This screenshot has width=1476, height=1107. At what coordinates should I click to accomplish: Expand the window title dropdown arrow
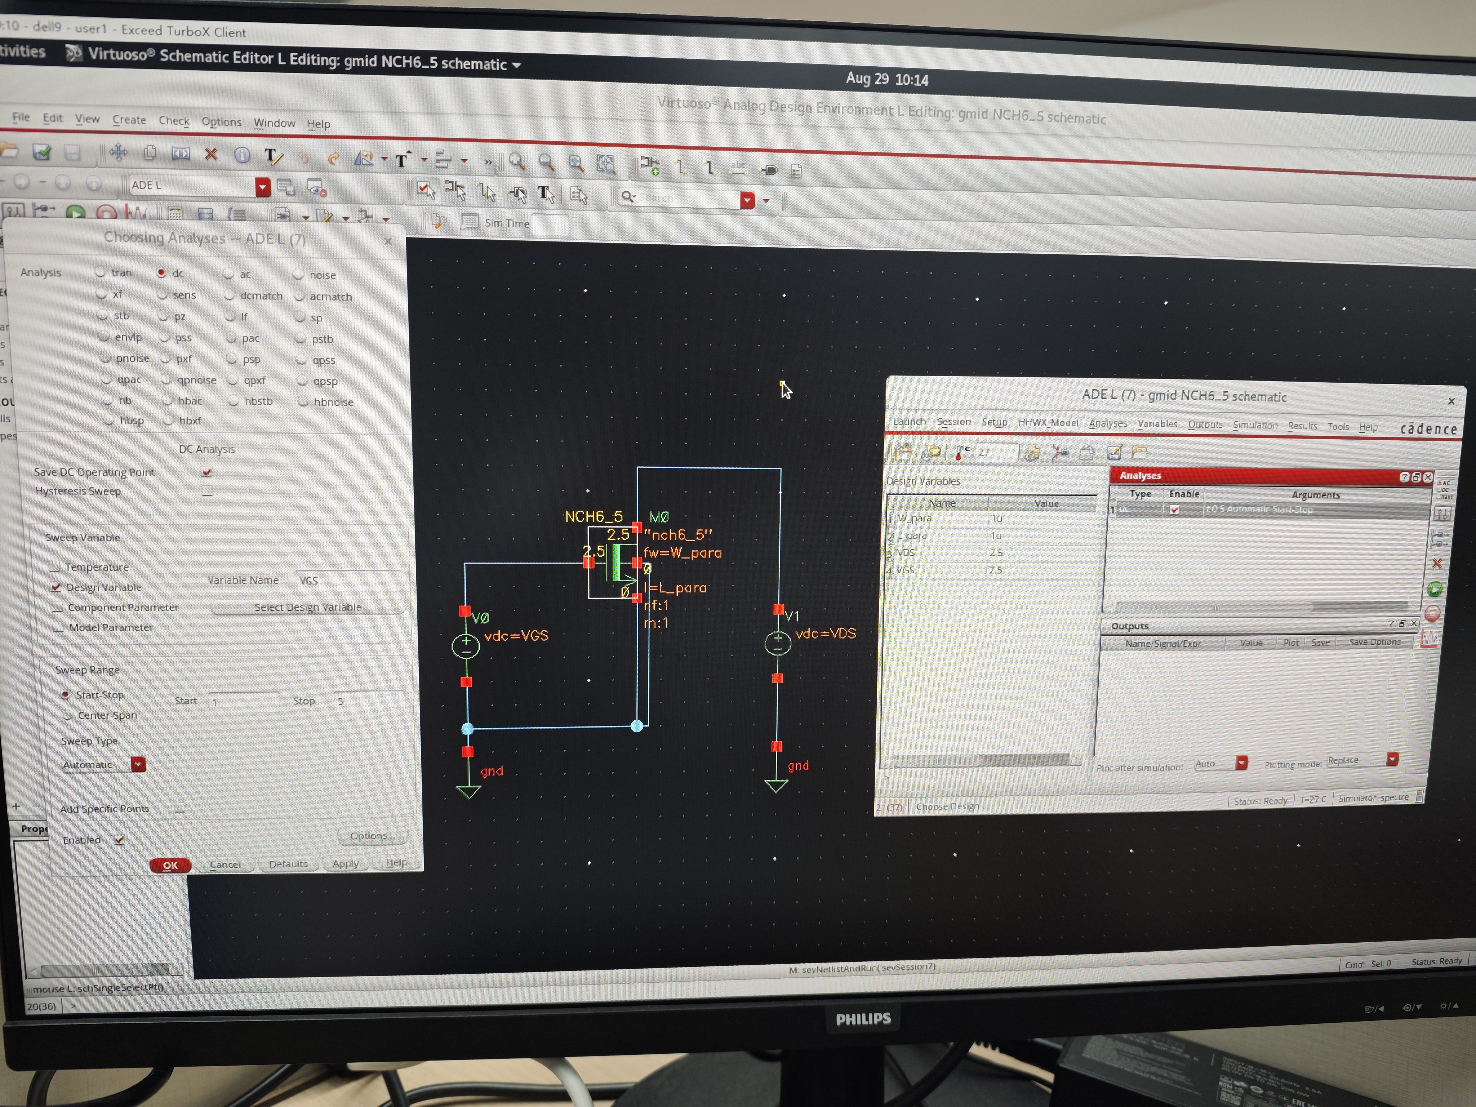(516, 65)
